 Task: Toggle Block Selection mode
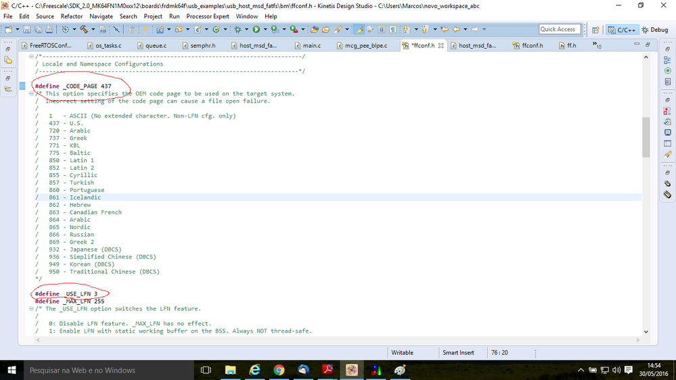click(x=382, y=29)
